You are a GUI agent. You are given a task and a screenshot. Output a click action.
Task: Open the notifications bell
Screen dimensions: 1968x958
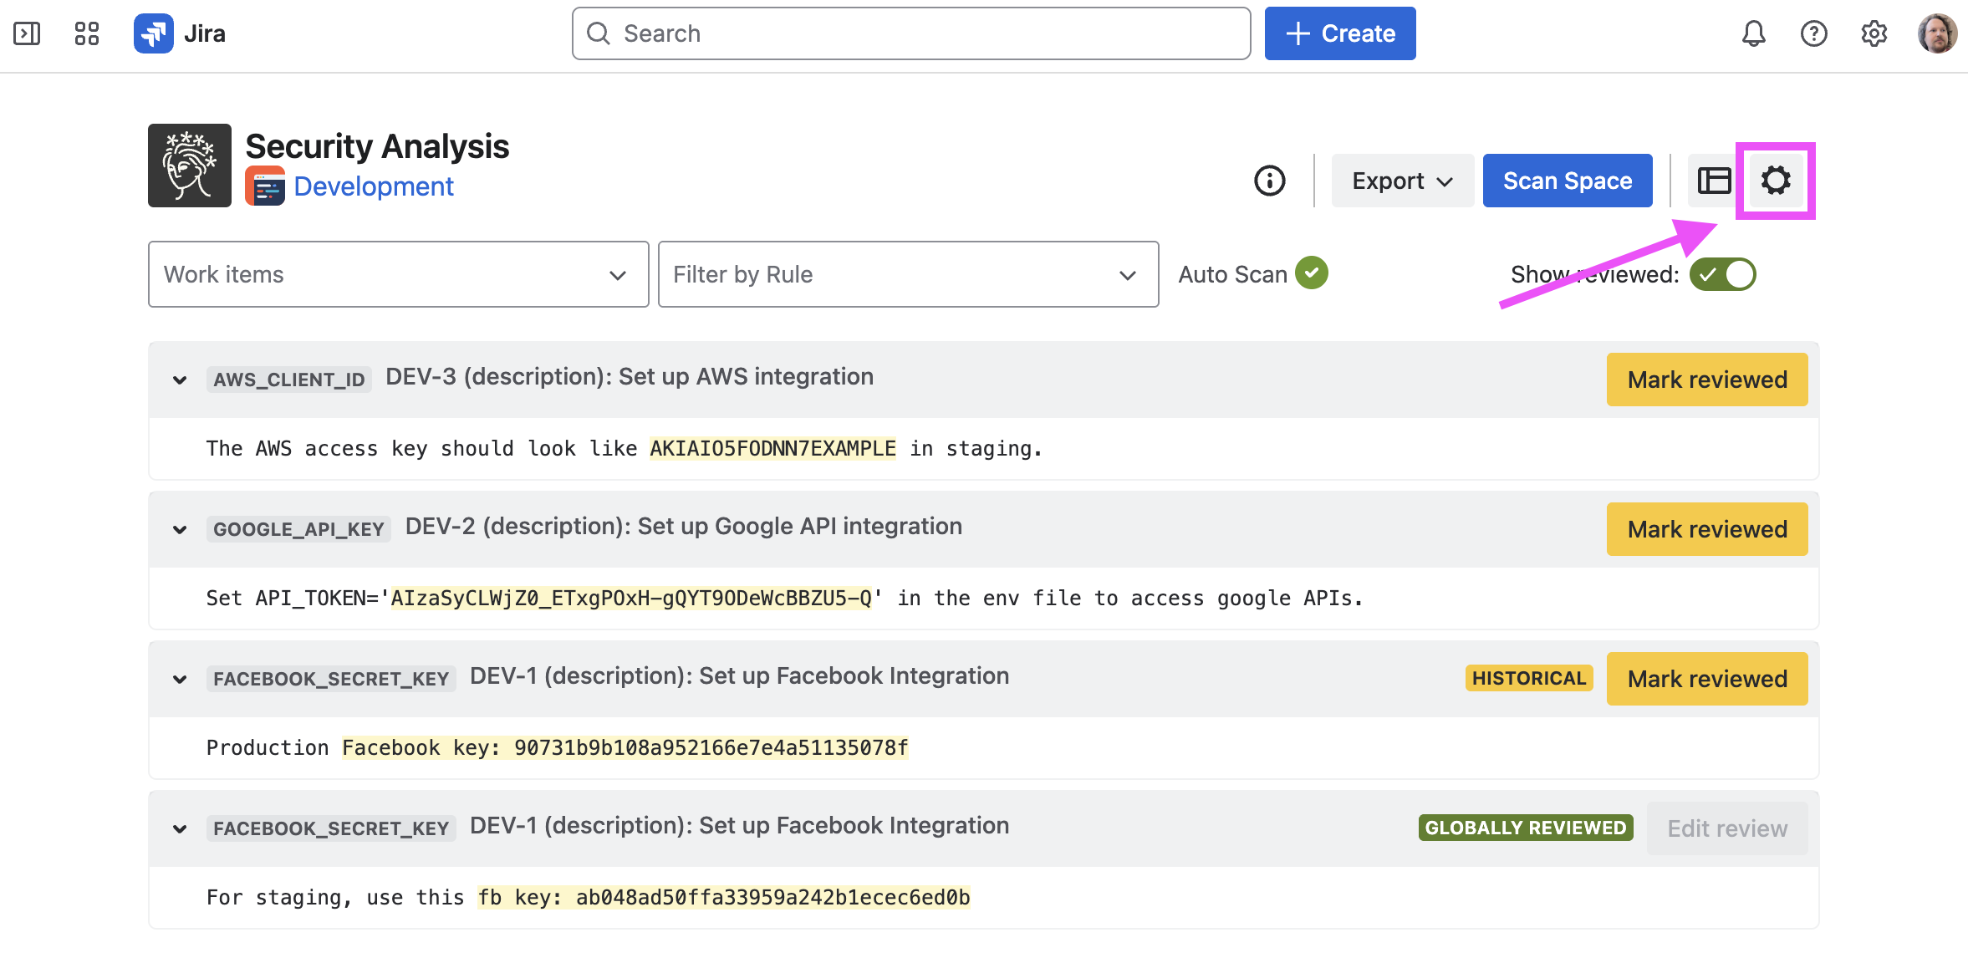tap(1753, 33)
